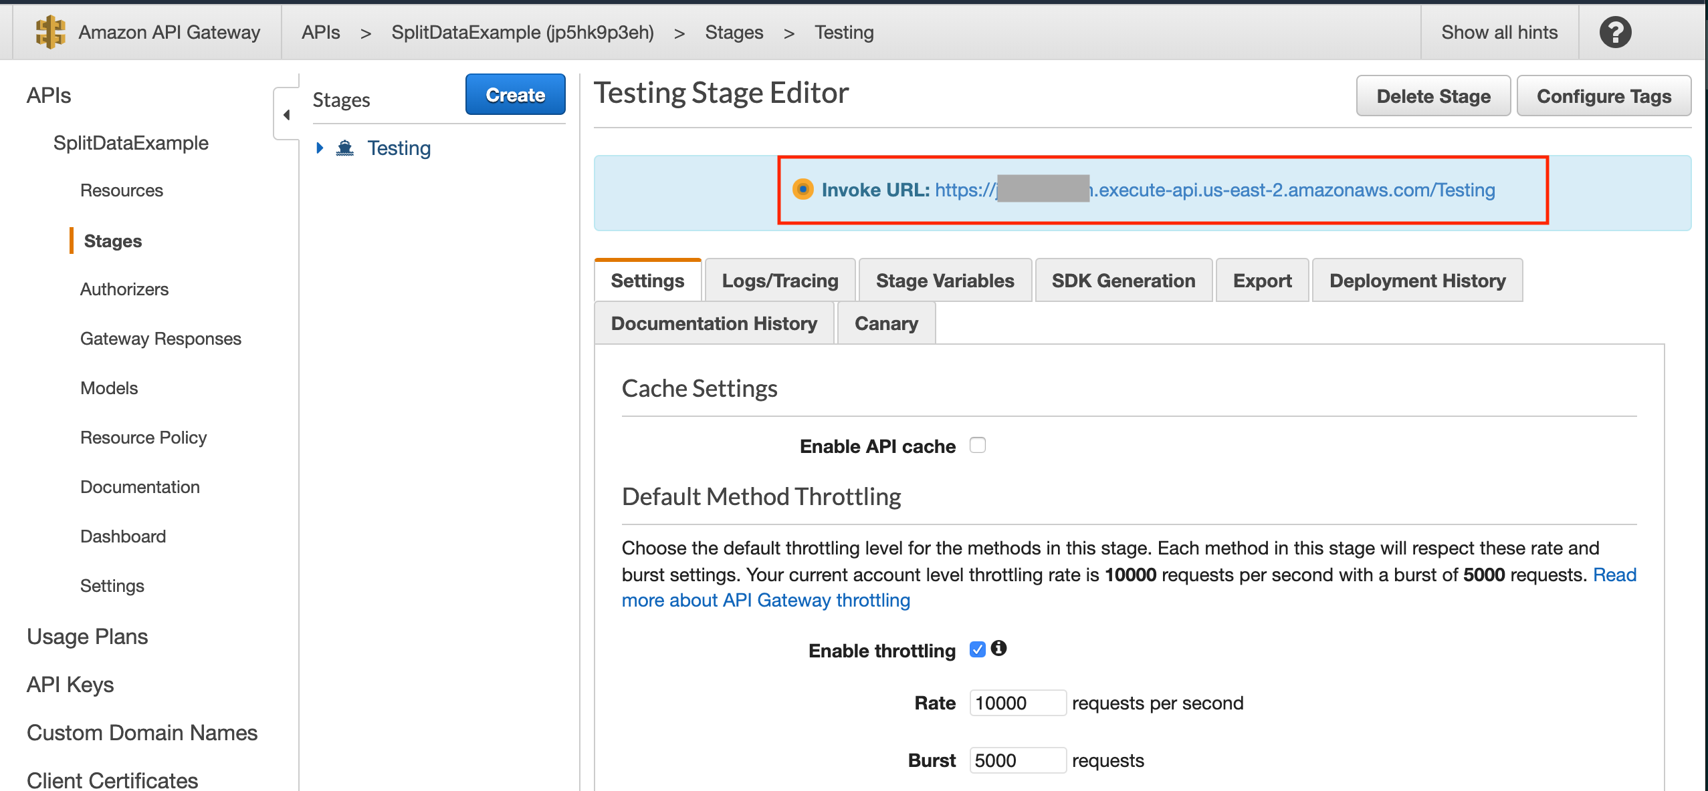Click the throttling info icon
The width and height of the screenshot is (1708, 791).
tap(998, 648)
